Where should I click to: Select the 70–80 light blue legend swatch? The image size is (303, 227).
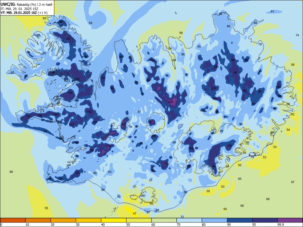click(189, 220)
